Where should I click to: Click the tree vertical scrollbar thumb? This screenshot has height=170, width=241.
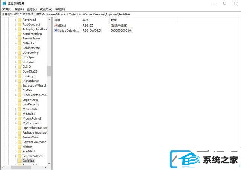(x=49, y=71)
